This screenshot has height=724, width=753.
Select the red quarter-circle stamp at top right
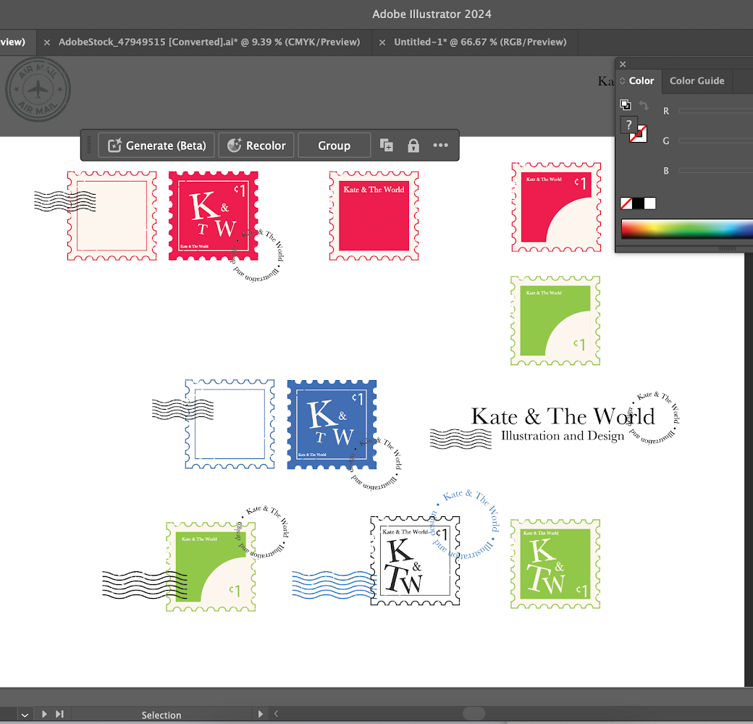tap(556, 207)
